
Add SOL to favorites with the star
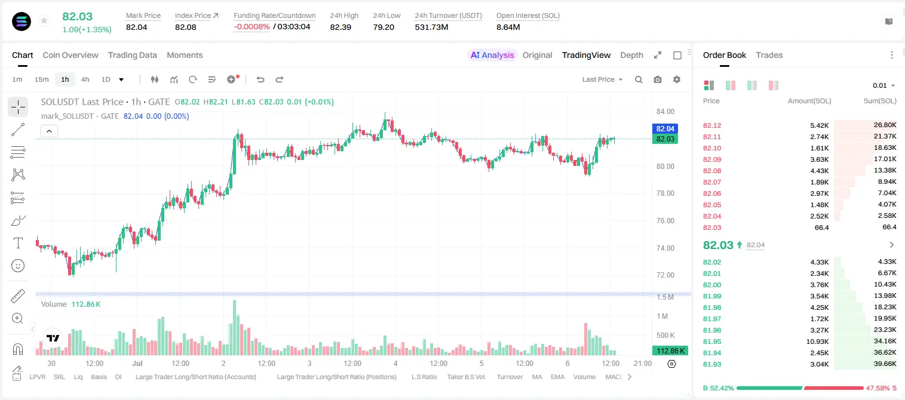tap(44, 21)
